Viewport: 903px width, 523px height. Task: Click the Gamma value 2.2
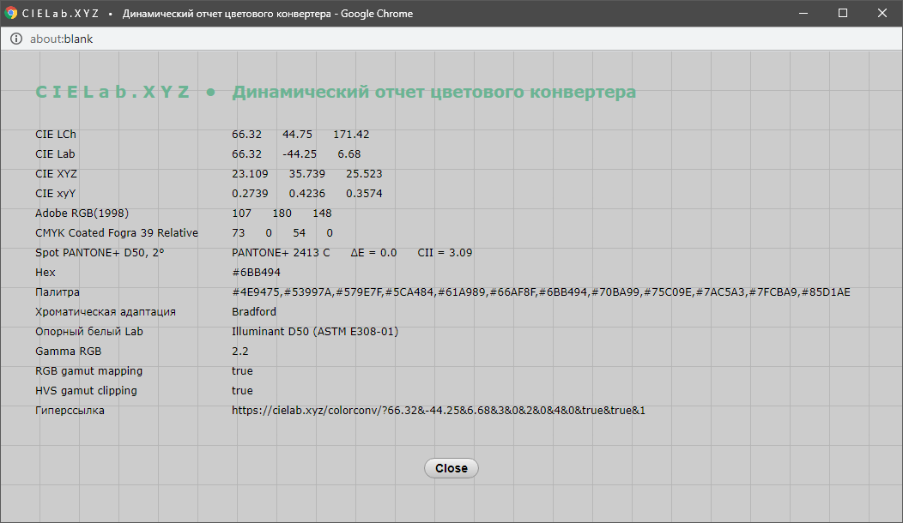pos(240,351)
